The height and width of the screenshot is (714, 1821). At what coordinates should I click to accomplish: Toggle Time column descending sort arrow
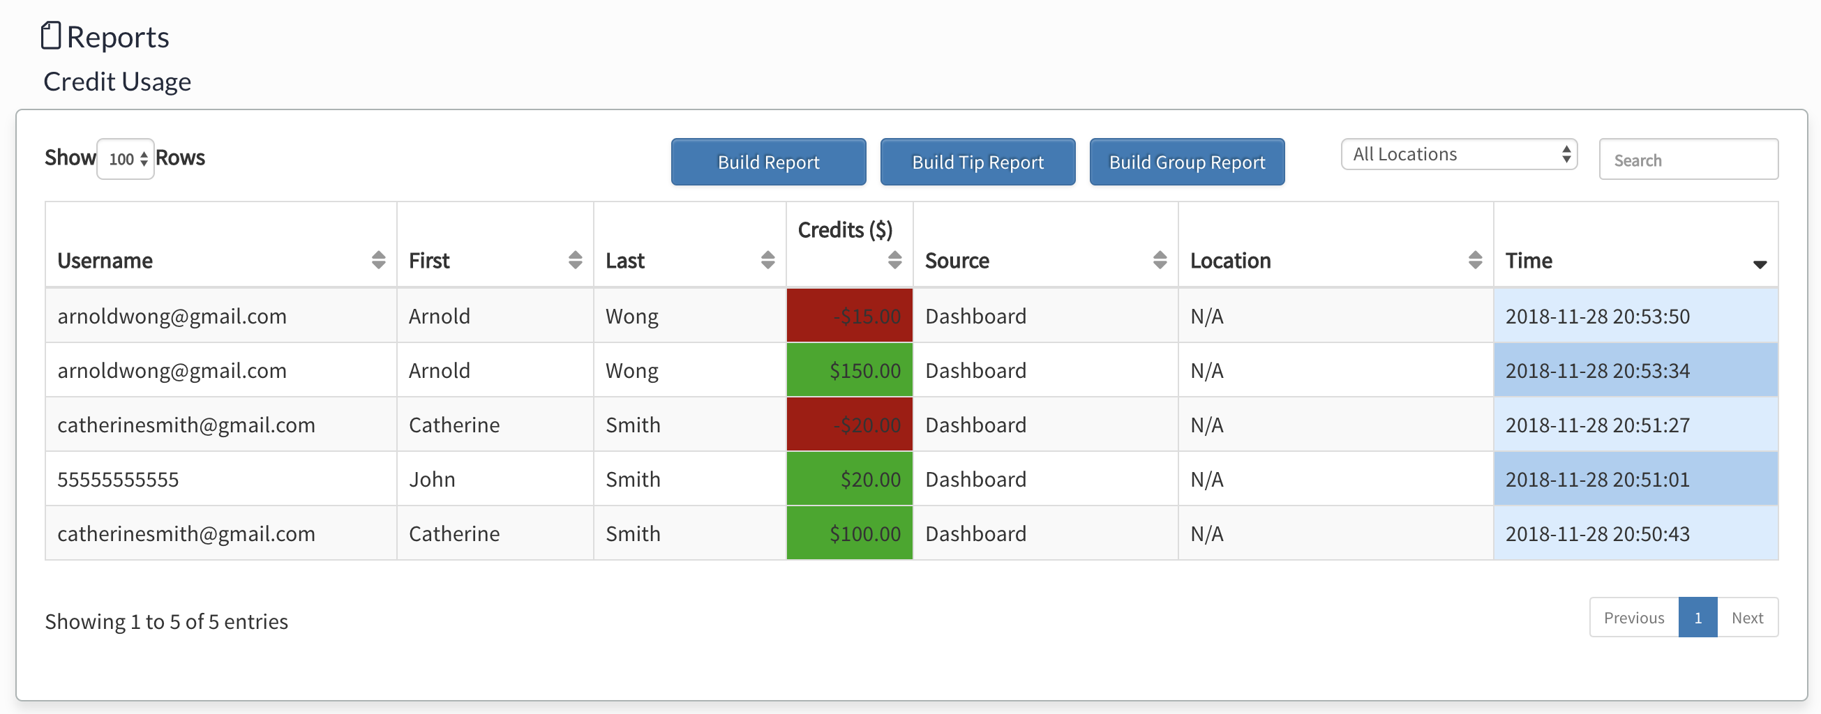pyautogui.click(x=1760, y=264)
